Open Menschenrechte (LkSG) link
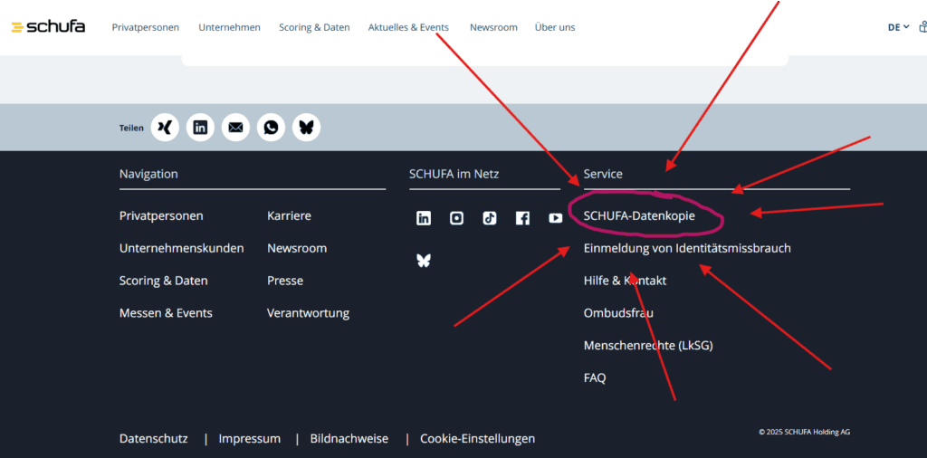Screen dimensions: 927x458 click(648, 345)
